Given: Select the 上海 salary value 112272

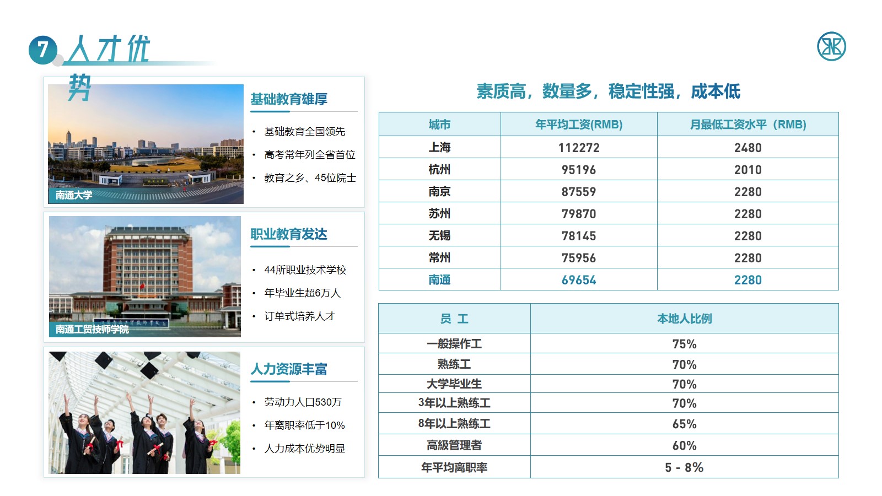Looking at the screenshot, I should point(578,148).
